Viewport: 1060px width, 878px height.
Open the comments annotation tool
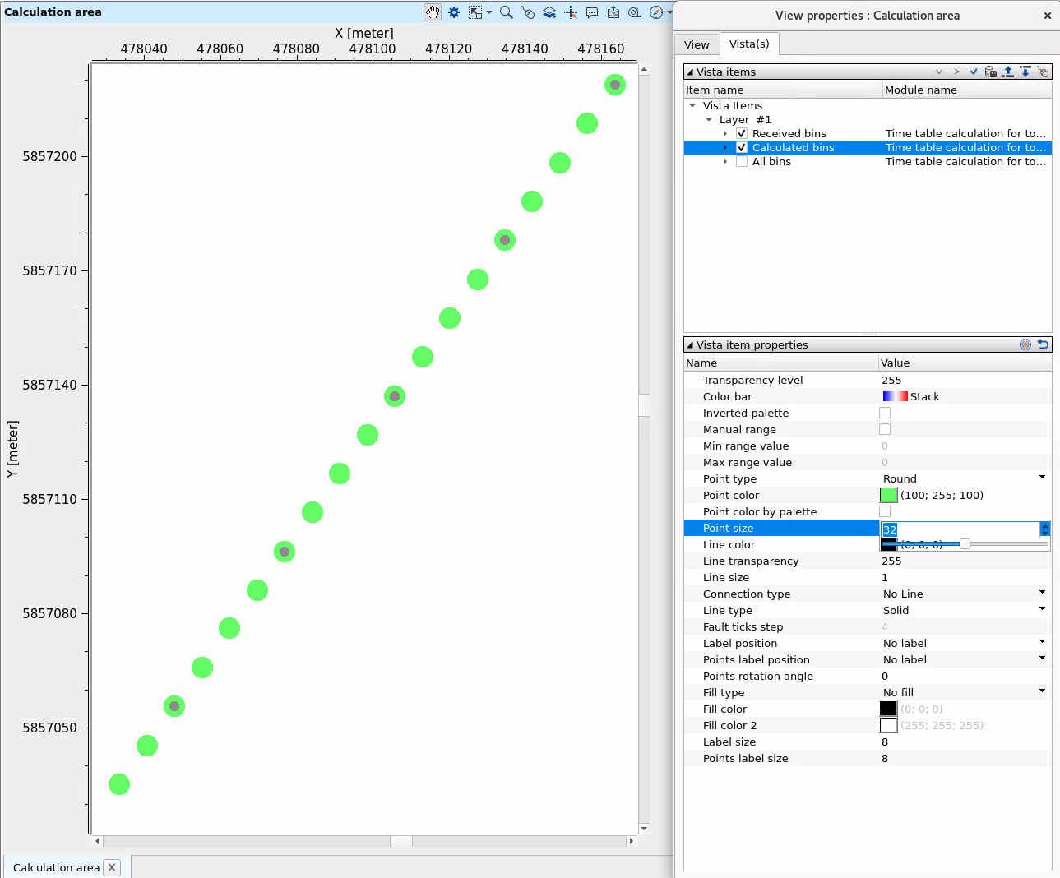pyautogui.click(x=592, y=12)
